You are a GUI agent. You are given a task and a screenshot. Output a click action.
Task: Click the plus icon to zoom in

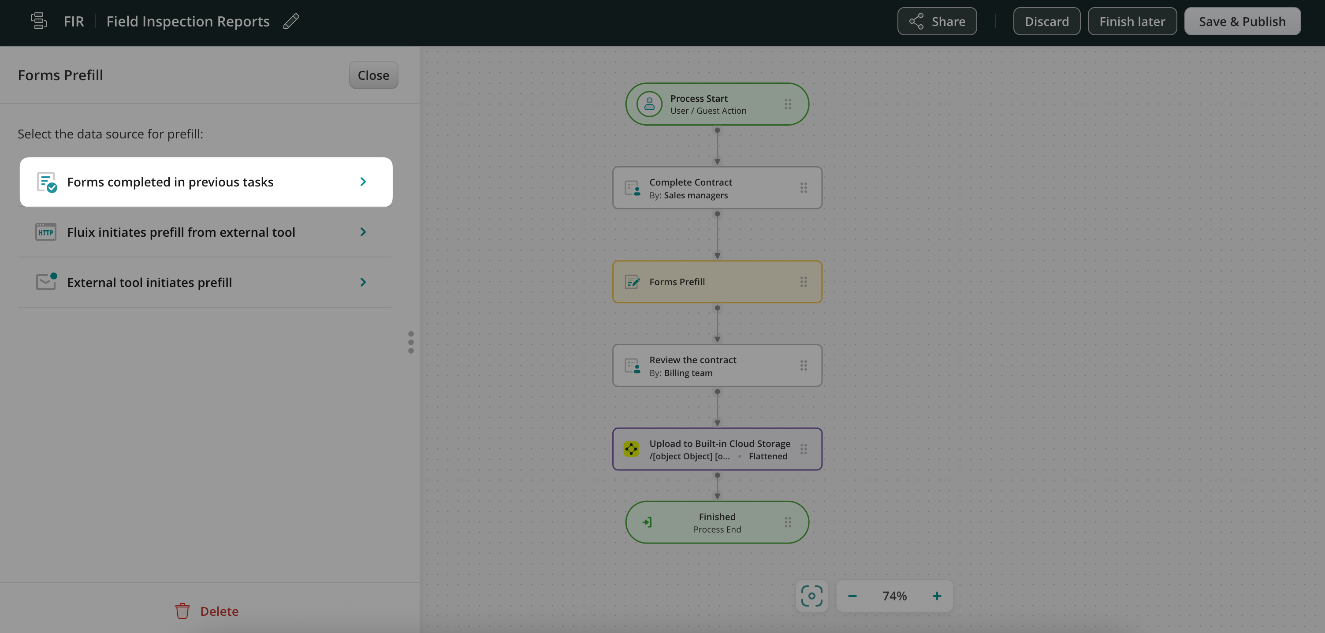point(937,596)
